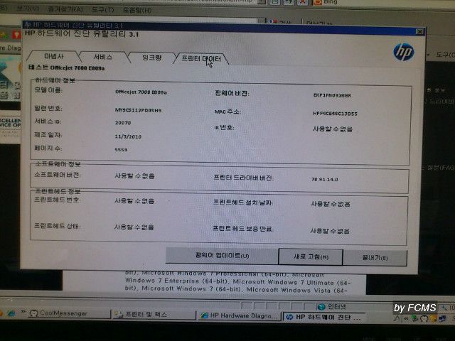Click the 소프트웨어 버전 label

click(x=58, y=175)
